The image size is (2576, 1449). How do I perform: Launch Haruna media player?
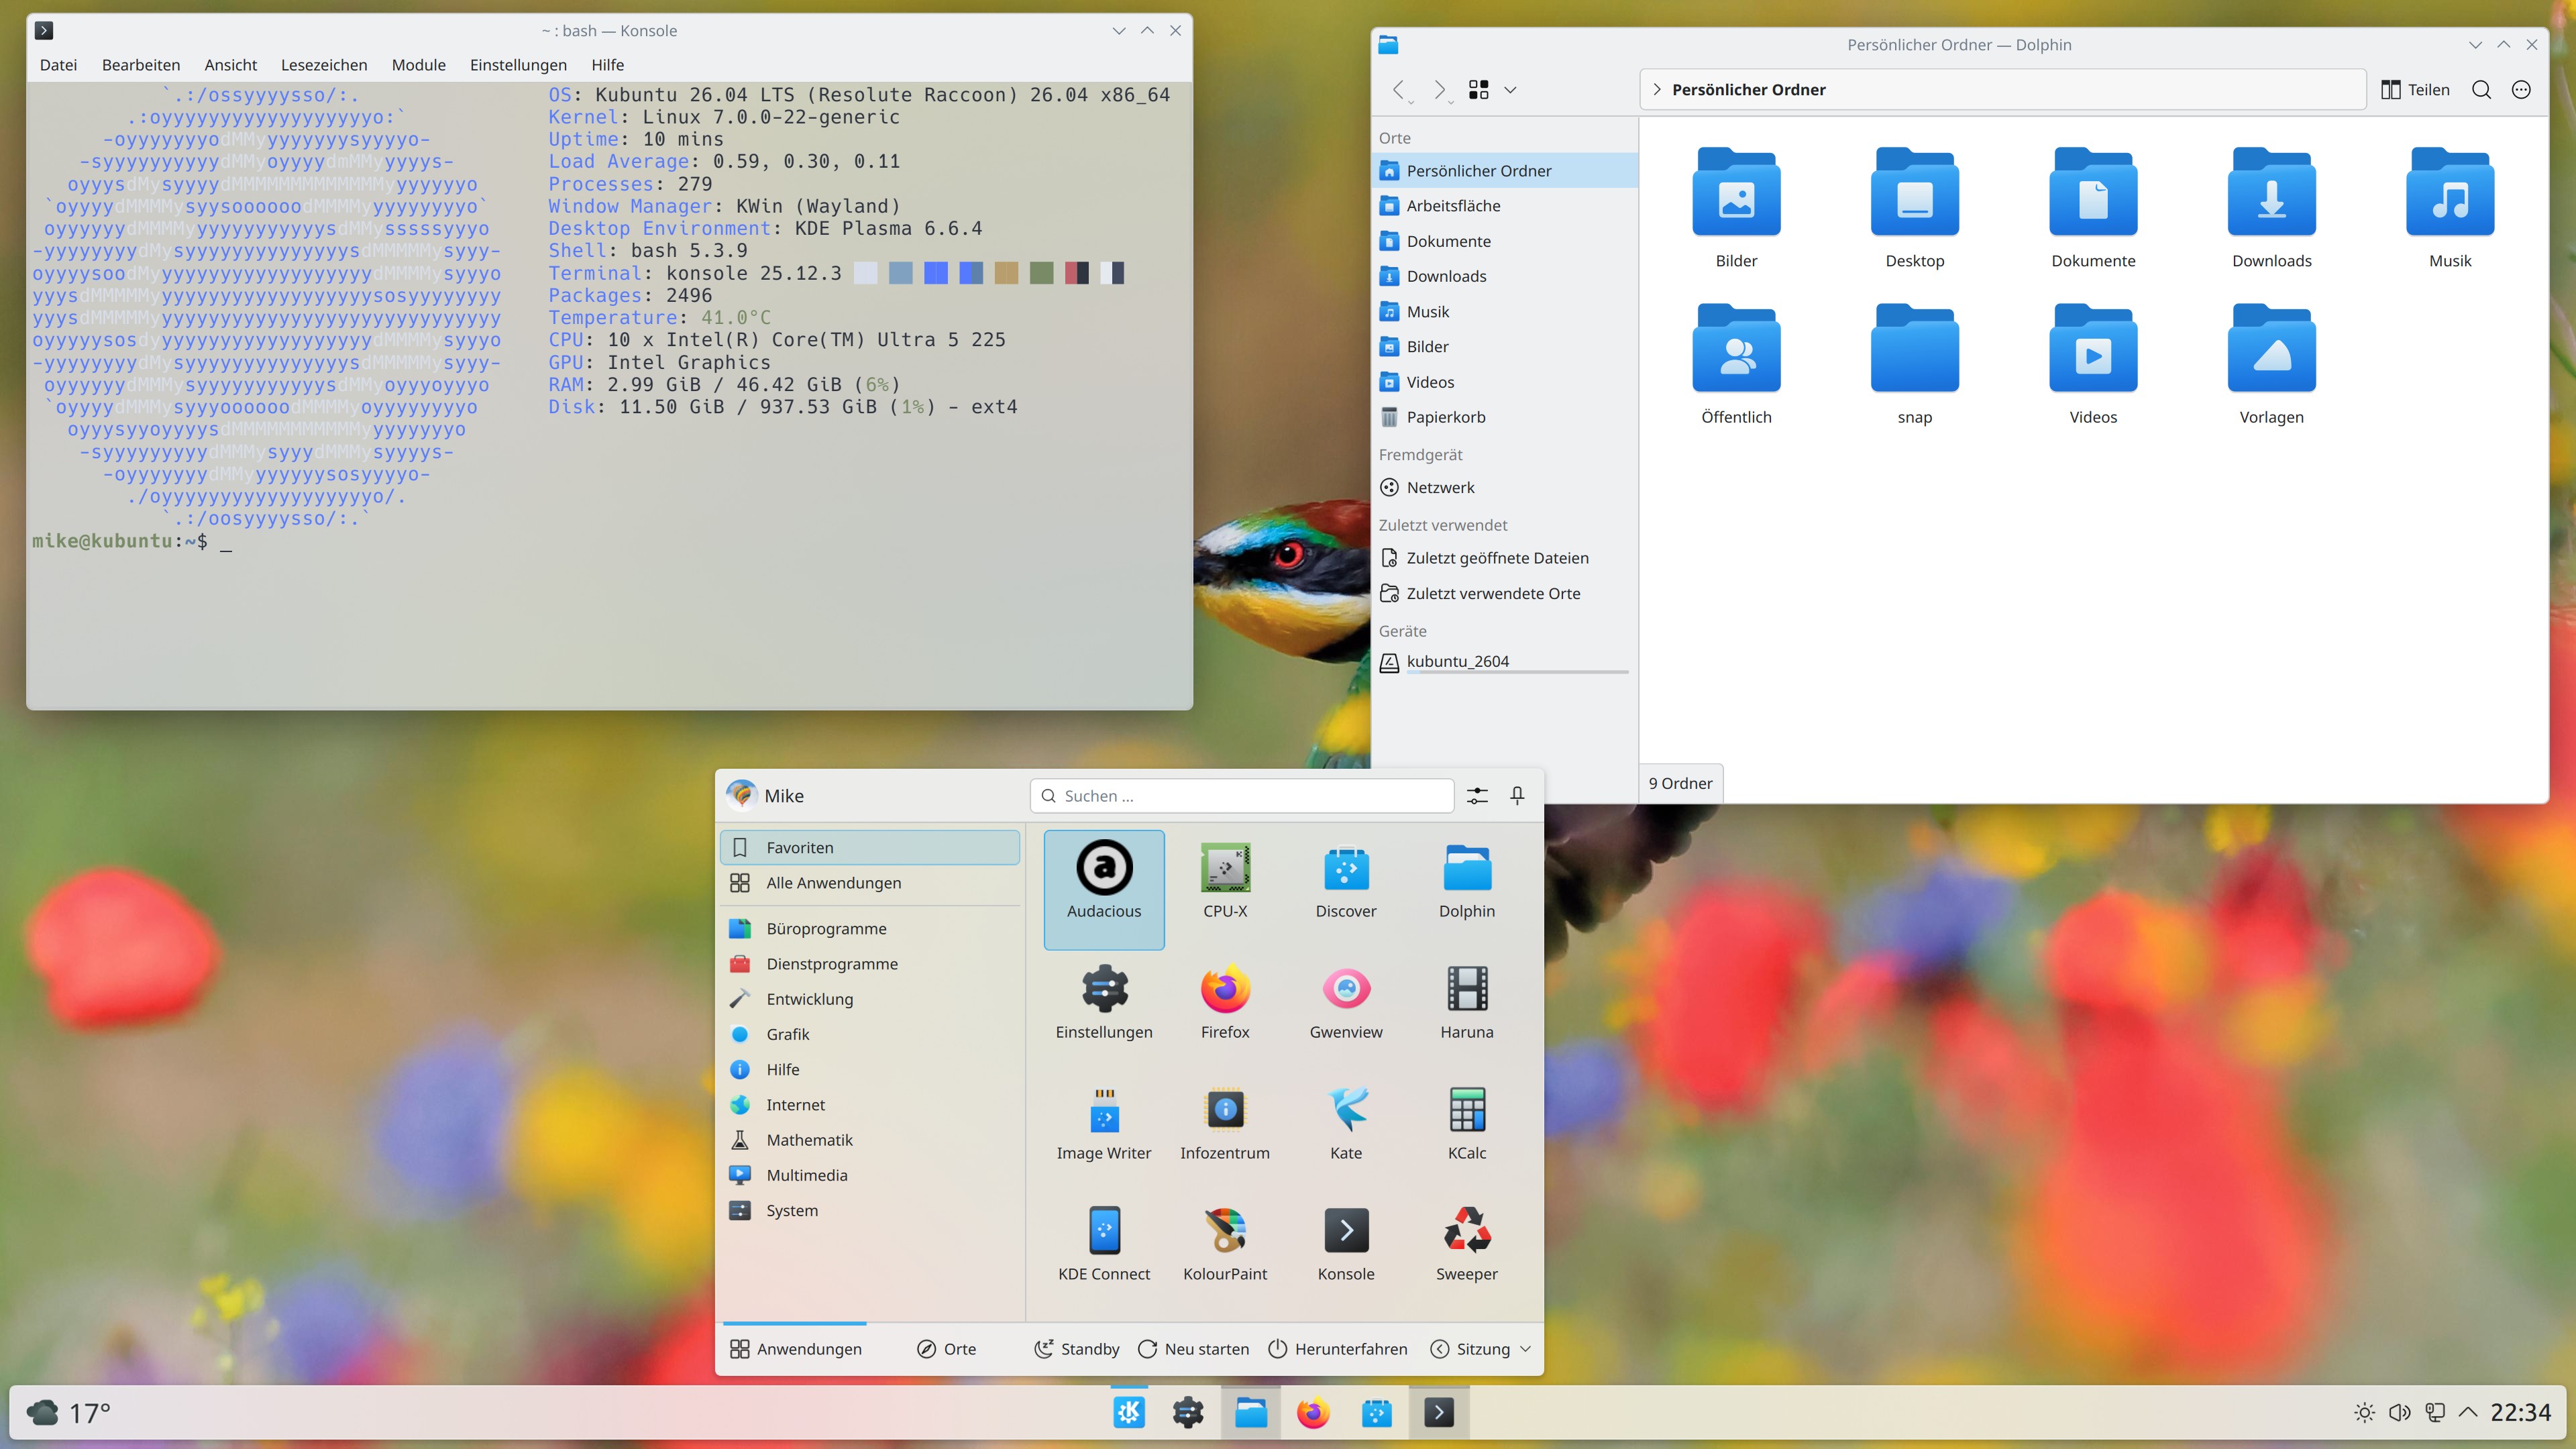pos(1467,1009)
